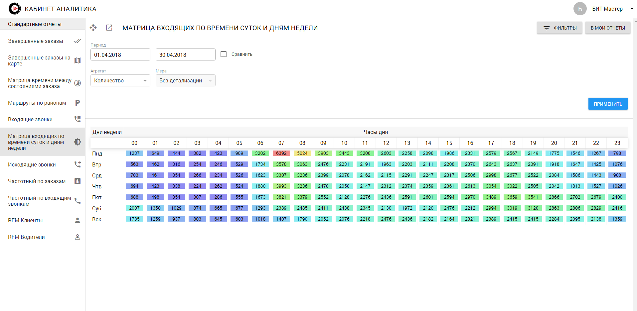
Task: Click the user avatar with letter Б
Action: (580, 9)
